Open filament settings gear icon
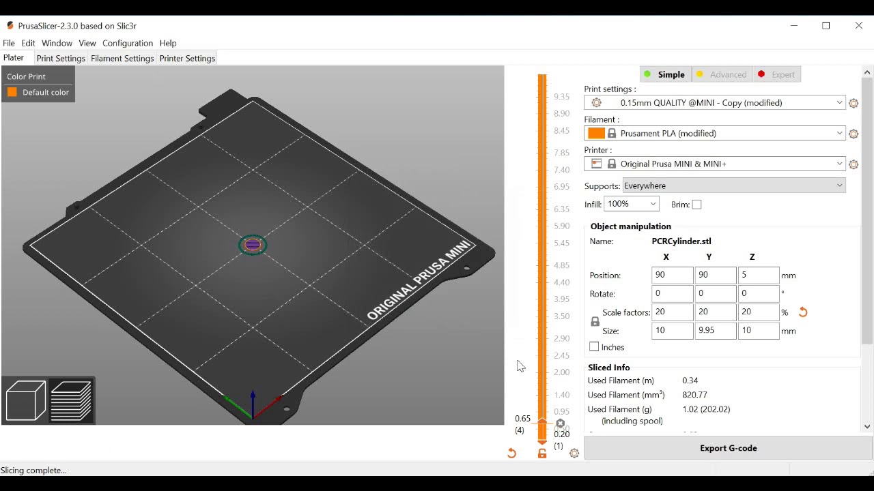The image size is (874, 491). pos(854,134)
